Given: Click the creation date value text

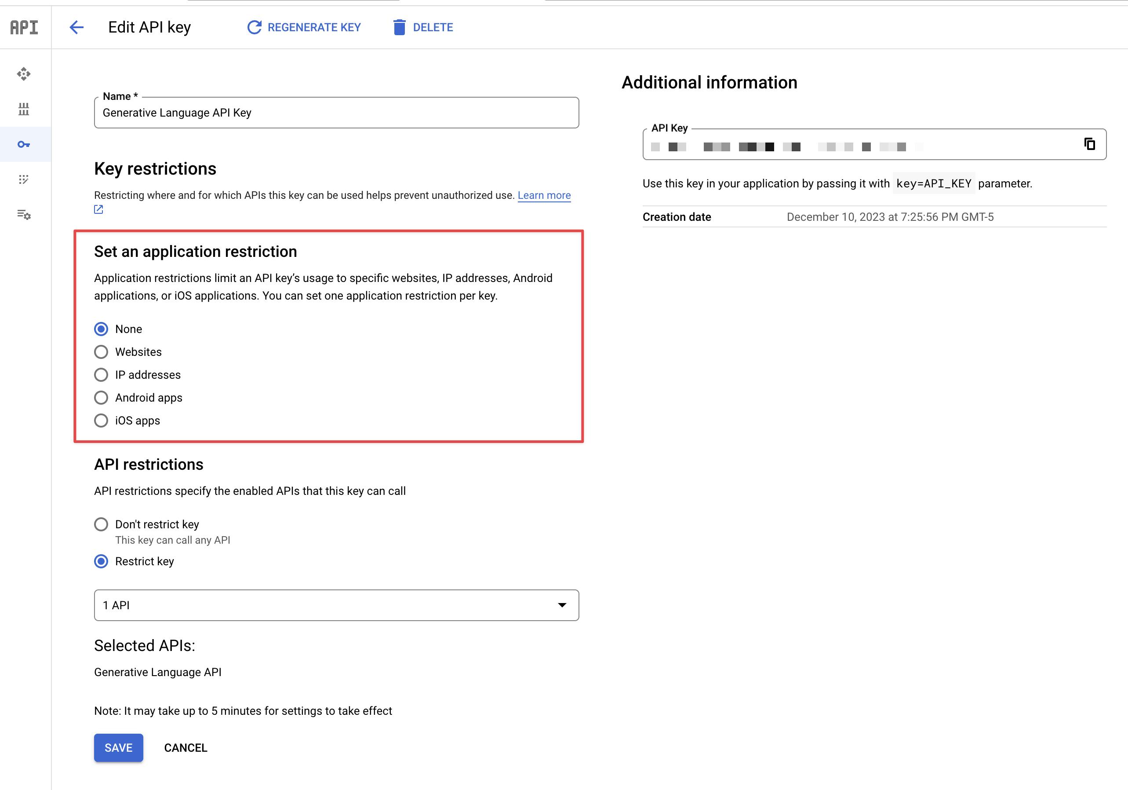Looking at the screenshot, I should (890, 217).
